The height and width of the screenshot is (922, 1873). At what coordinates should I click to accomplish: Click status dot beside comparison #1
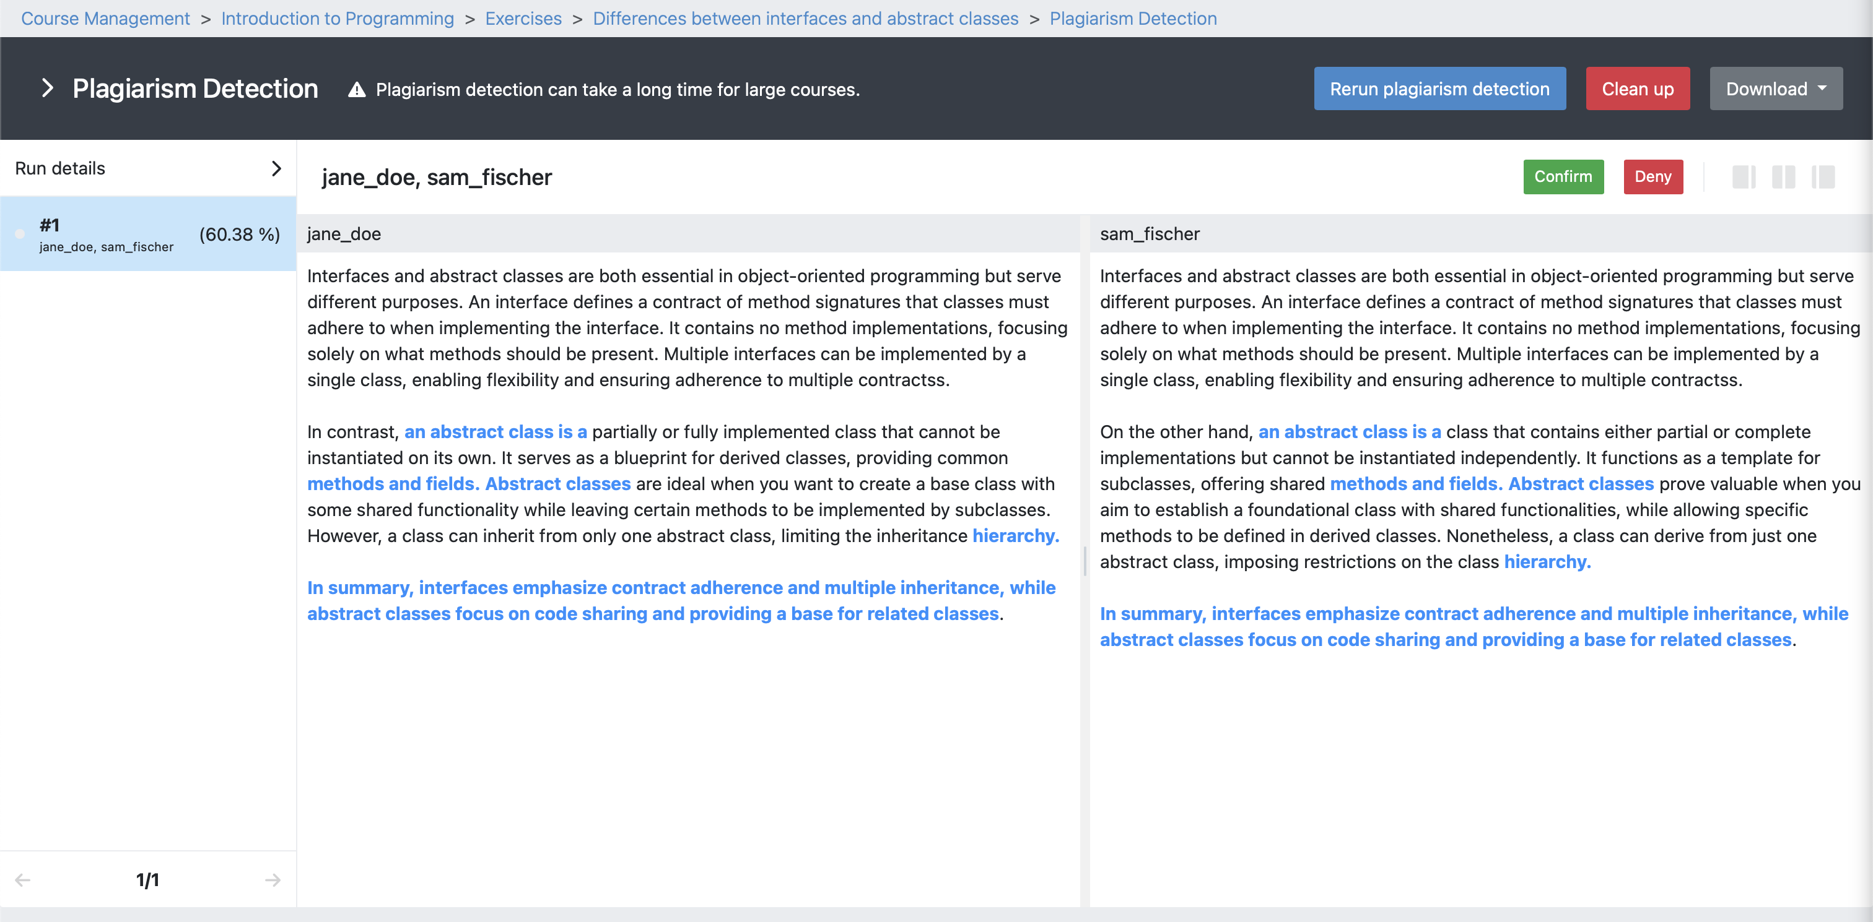[20, 234]
